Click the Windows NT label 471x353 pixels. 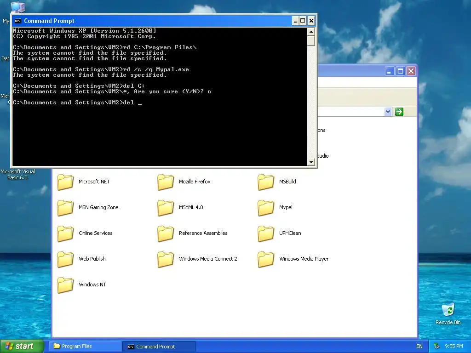tap(92, 285)
